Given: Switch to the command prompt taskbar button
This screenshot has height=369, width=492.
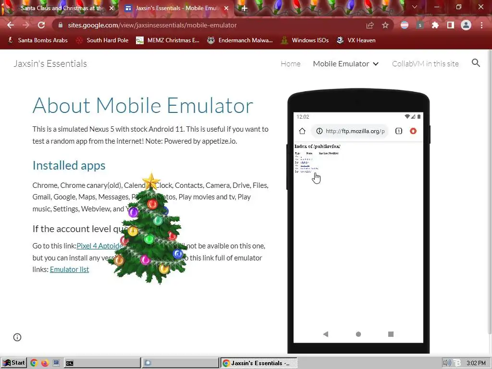Looking at the screenshot, I should coord(102,363).
